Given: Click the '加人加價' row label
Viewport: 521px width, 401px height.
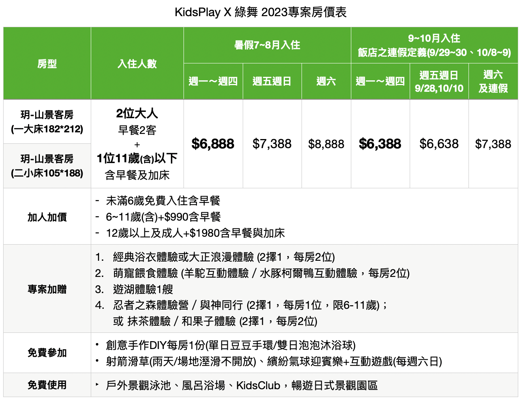Looking at the screenshot, I should (47, 217).
